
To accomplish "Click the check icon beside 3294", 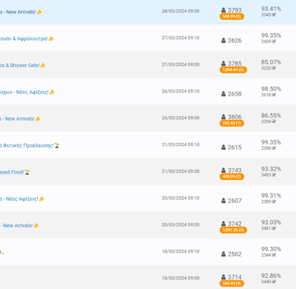I will coord(274,122).
